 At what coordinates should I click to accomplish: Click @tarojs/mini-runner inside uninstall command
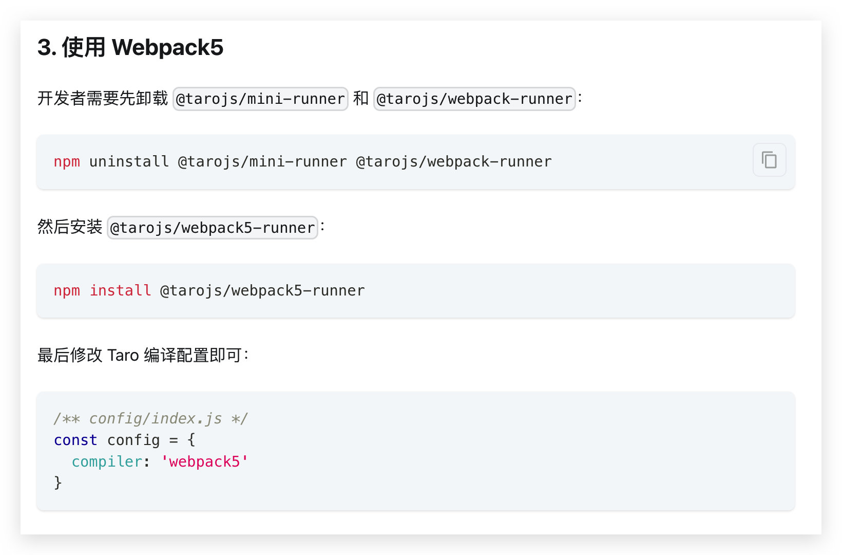(262, 162)
